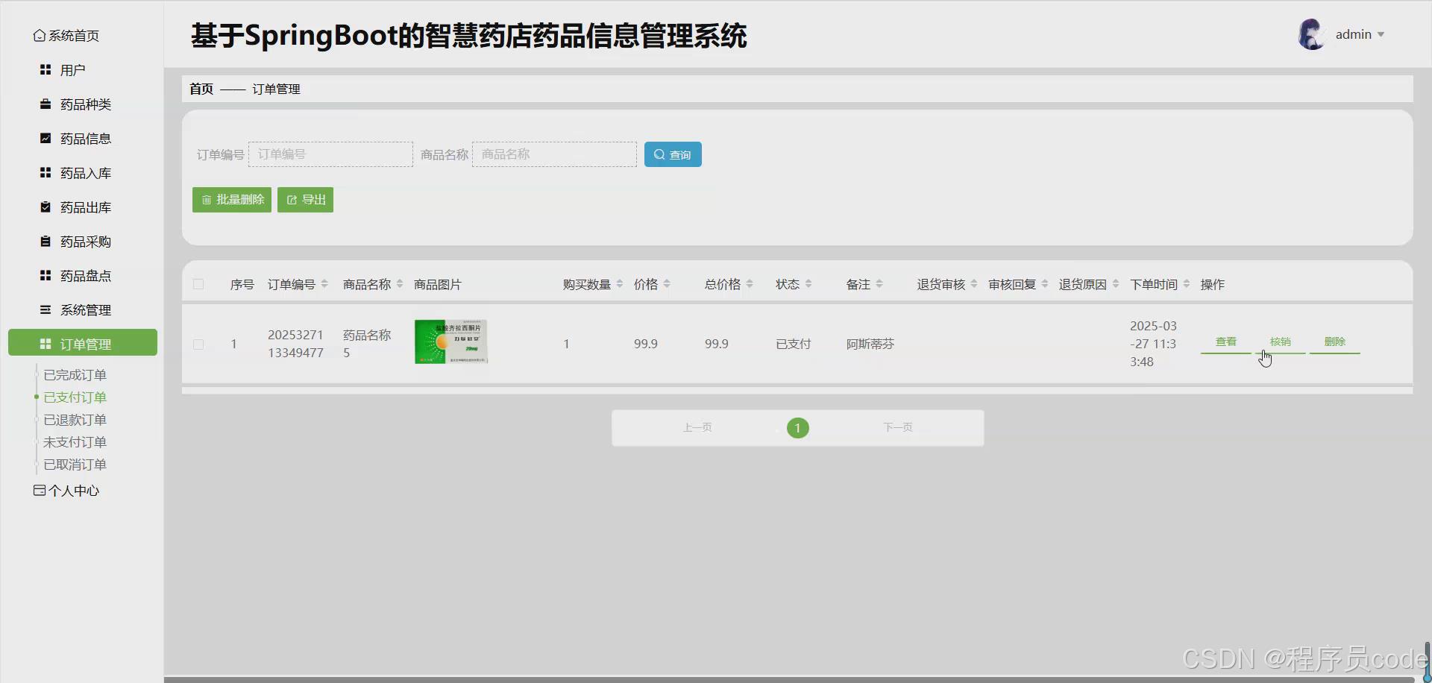Select the 药品出库 sidebar icon
The image size is (1432, 683).
pyautogui.click(x=44, y=207)
